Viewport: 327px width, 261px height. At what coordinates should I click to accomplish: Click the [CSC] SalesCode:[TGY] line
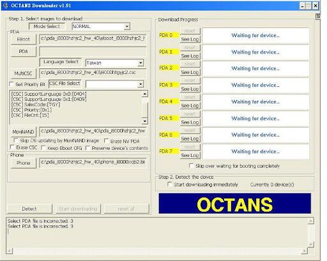36,105
